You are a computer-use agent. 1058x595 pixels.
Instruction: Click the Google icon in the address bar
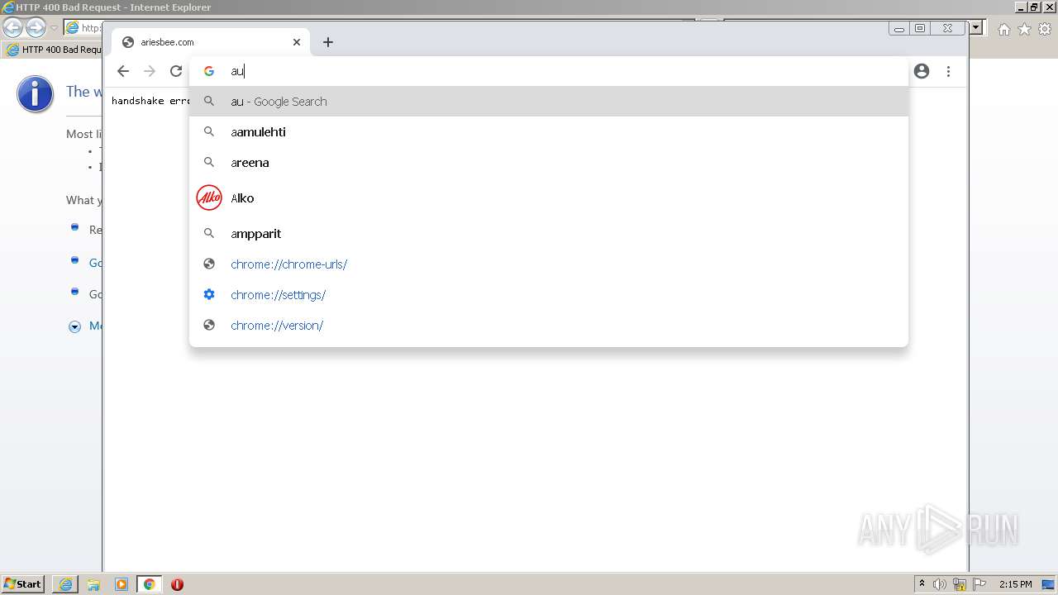209,71
